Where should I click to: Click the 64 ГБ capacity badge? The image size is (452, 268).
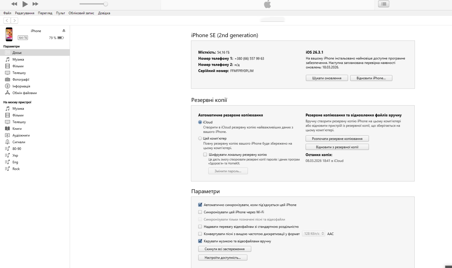click(23, 38)
